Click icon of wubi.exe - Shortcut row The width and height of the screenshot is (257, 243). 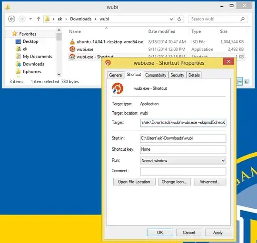pos(72,57)
